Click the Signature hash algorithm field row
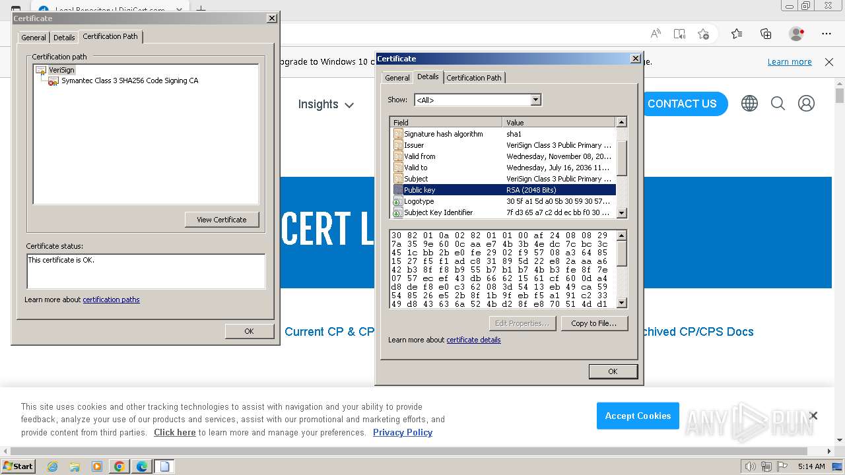This screenshot has width=845, height=475. click(504, 134)
